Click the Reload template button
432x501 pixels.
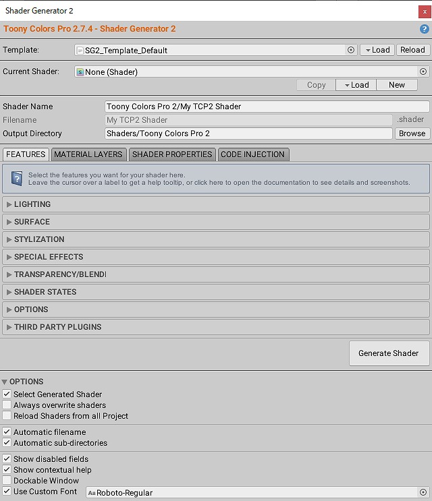(x=413, y=50)
